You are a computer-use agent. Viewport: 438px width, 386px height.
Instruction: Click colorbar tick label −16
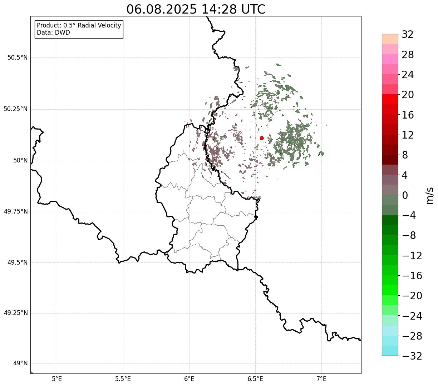412,276
